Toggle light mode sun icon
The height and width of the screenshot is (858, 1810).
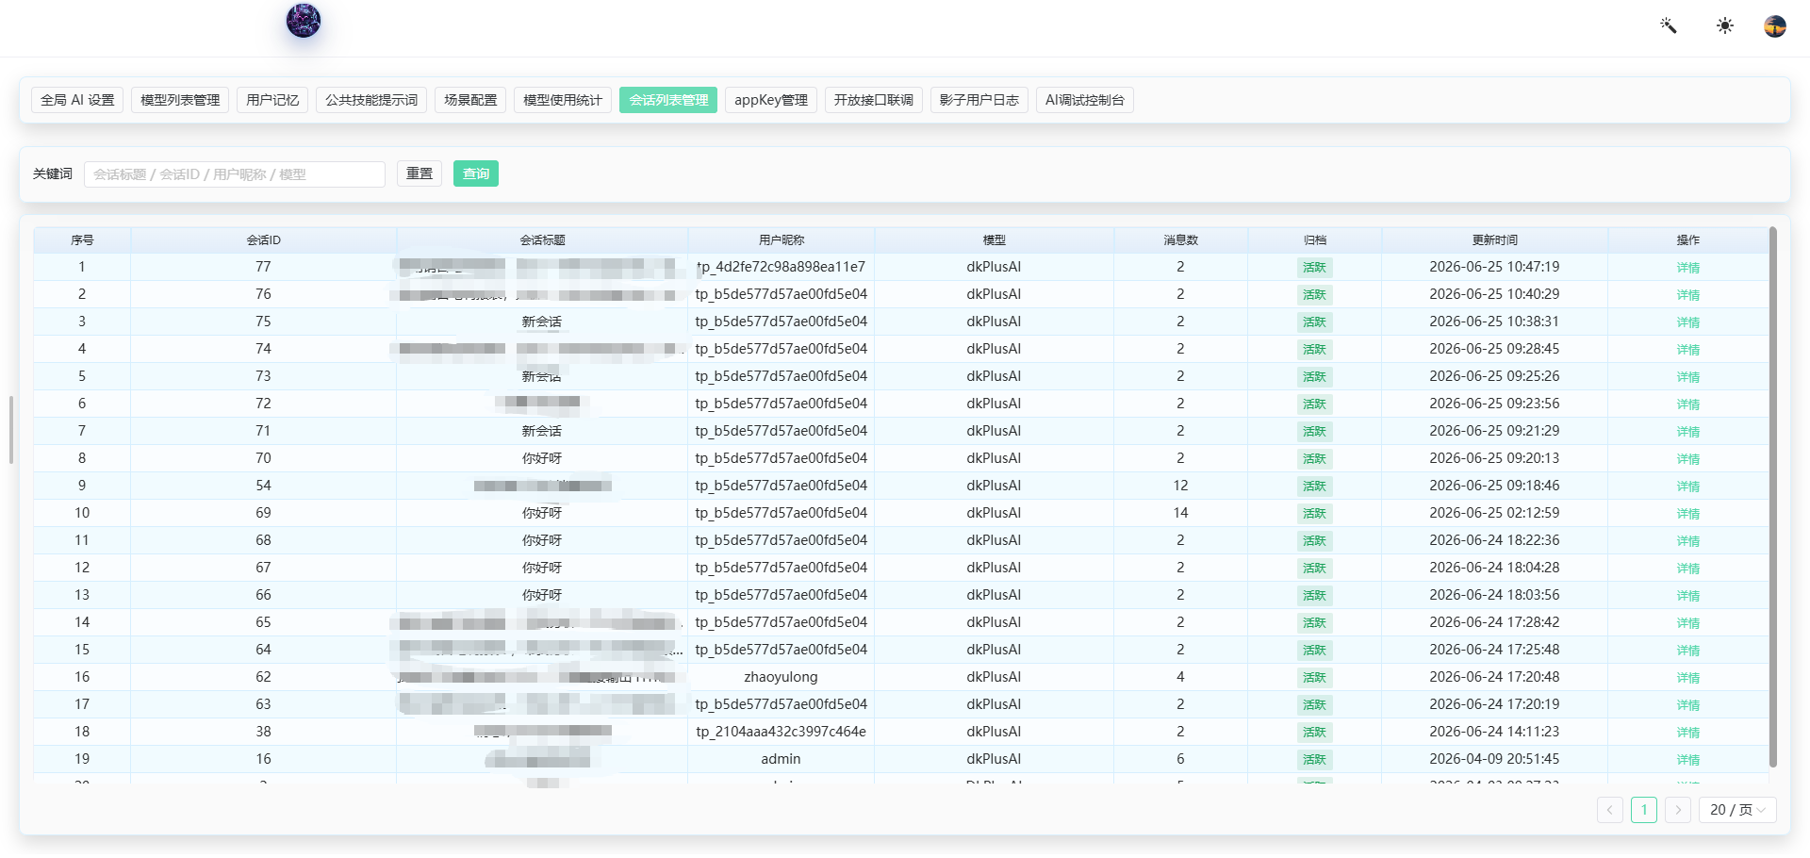click(1725, 25)
